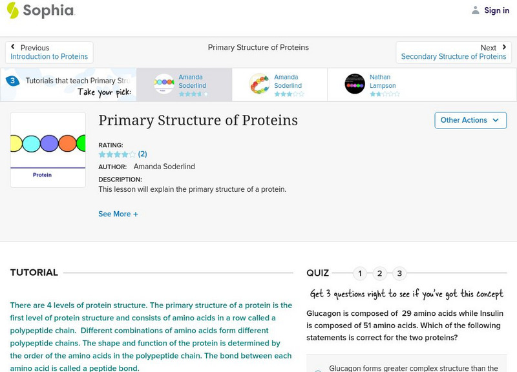Open Introduction to Proteins link
The image size is (517, 372).
pos(49,57)
